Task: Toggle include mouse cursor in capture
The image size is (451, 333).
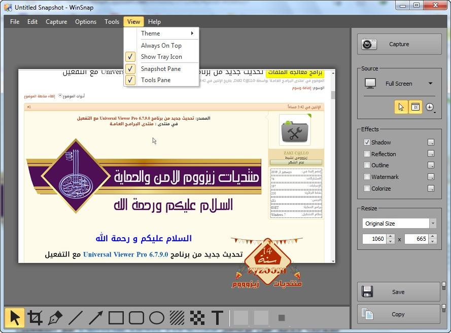Action: [x=401, y=107]
